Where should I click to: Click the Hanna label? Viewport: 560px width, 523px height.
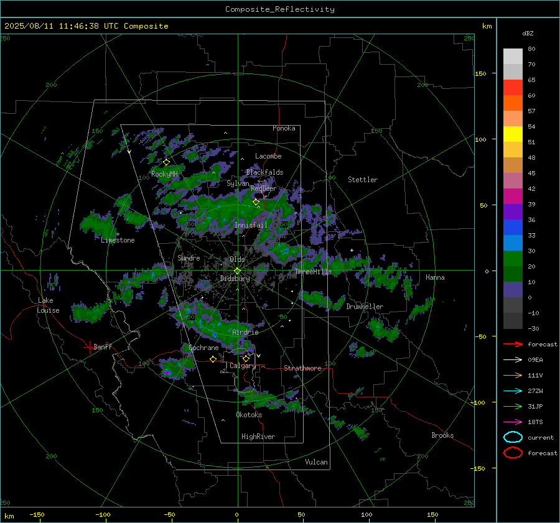[435, 277]
